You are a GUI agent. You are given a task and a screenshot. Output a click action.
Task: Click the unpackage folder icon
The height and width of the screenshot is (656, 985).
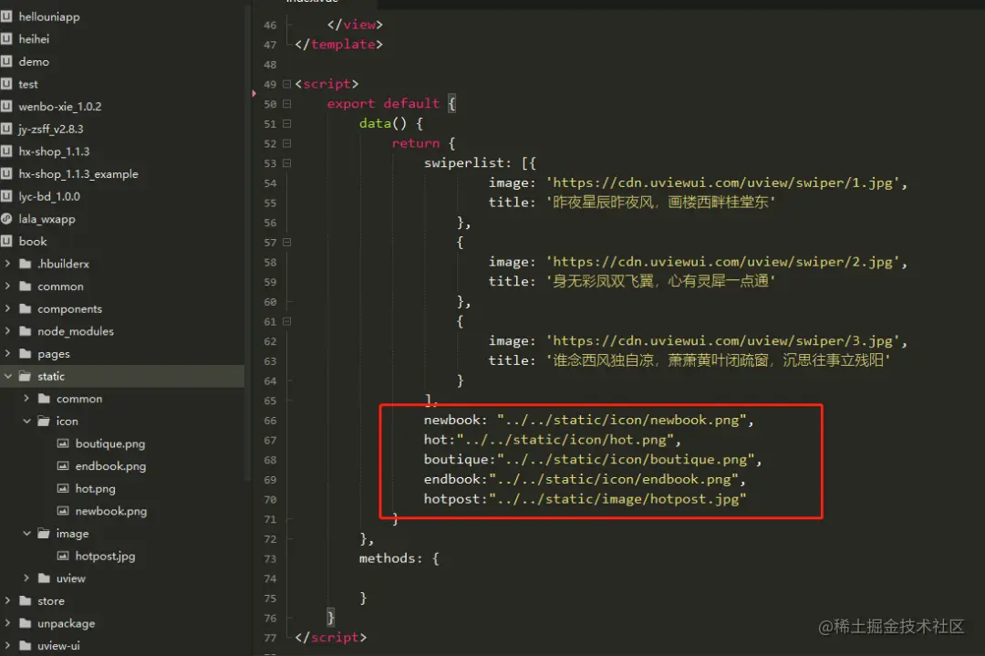tap(26, 623)
